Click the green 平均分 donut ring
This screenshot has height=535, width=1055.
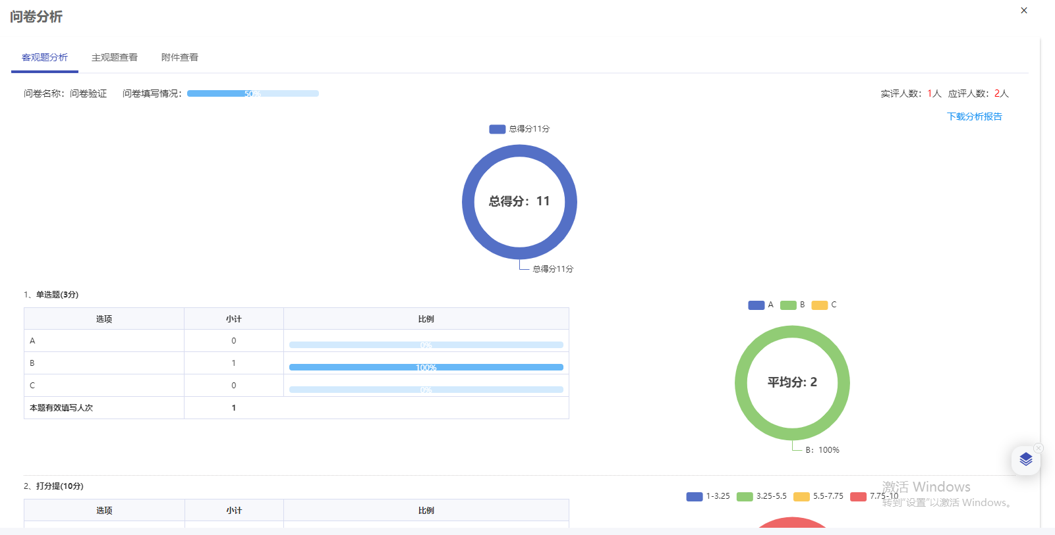(741, 383)
